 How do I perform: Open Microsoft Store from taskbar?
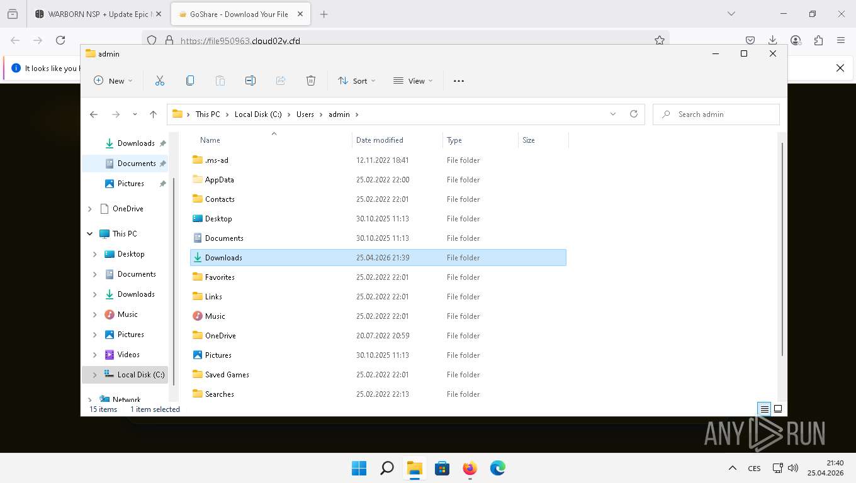point(442,468)
